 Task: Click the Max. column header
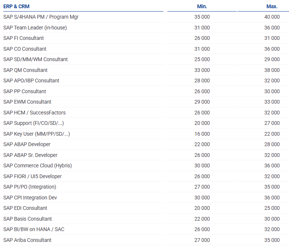pos(272,6)
